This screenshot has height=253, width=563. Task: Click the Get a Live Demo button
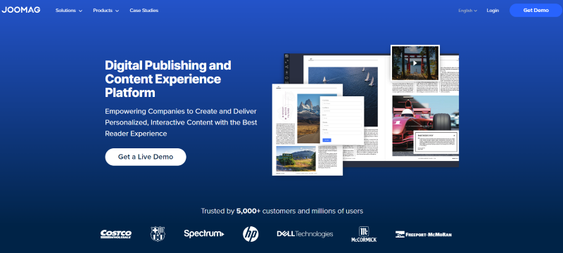coord(146,157)
